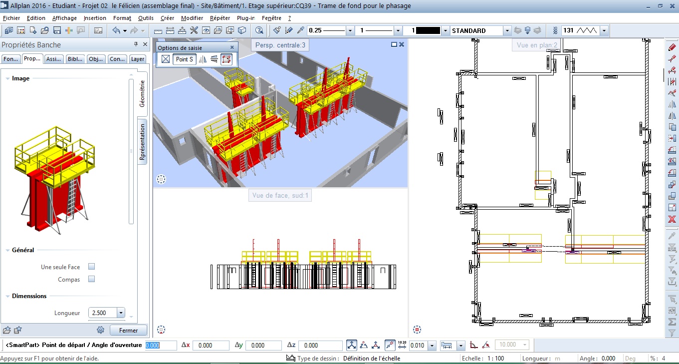Screen dimensions: 679x364
Task: Click the ruler measure icon in toolbar
Action: (158, 30)
